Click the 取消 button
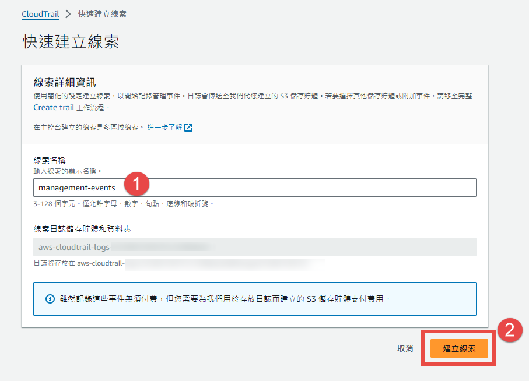The height and width of the screenshot is (381, 529). pos(405,348)
